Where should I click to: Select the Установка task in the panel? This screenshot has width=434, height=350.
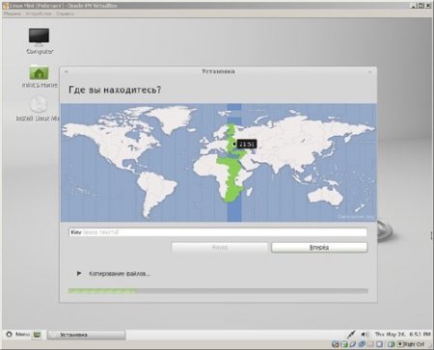[87, 335]
